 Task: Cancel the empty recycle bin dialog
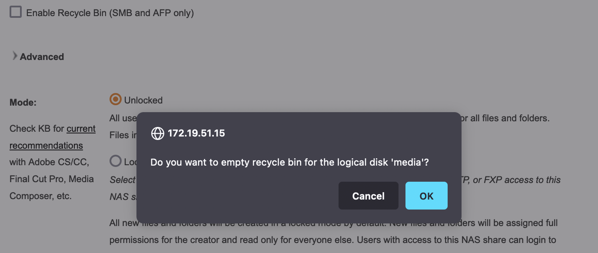pos(369,196)
